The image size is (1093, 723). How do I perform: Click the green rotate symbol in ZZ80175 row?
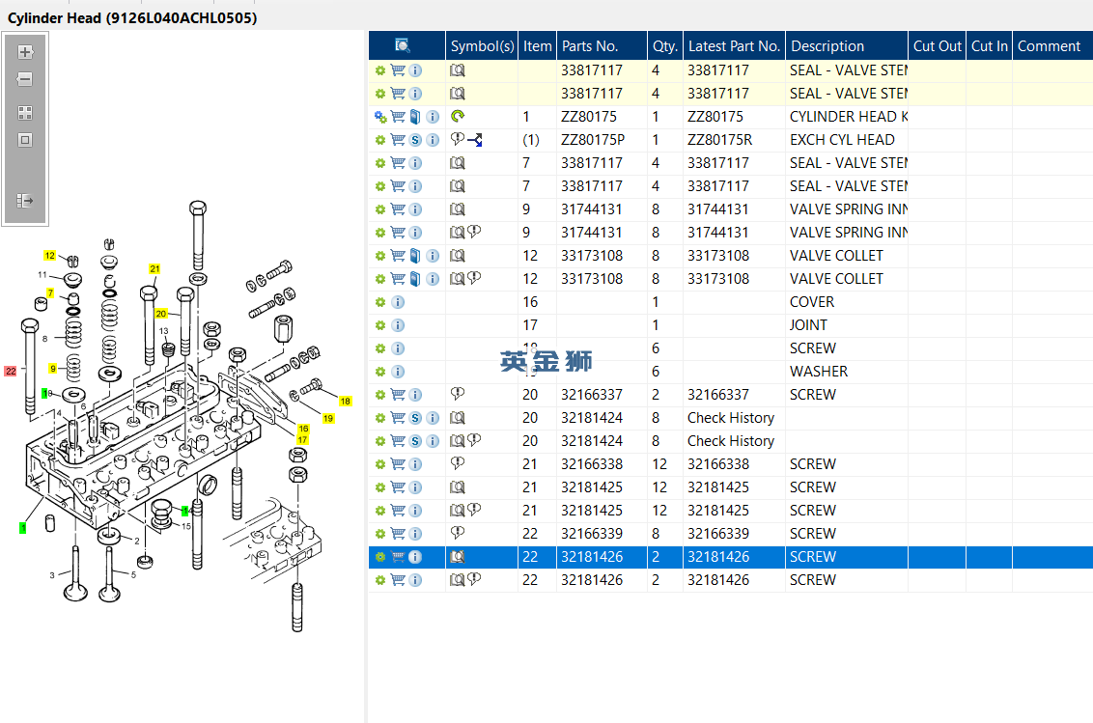pos(458,117)
